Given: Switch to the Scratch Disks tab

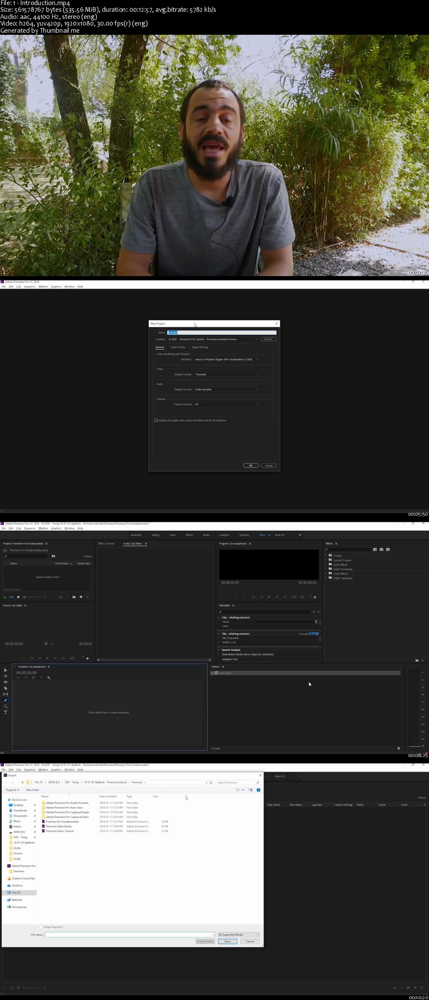Looking at the screenshot, I should click(x=178, y=347).
